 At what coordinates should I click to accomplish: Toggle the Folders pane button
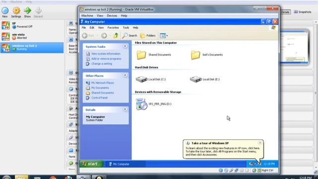[x=148, y=36]
